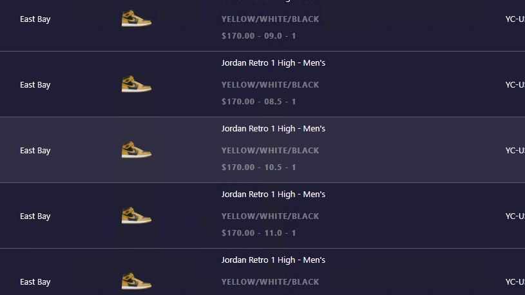Pick the $170.00 - 11.0 - 1 price line
Viewport: 525px width, 295px height.
258,233
